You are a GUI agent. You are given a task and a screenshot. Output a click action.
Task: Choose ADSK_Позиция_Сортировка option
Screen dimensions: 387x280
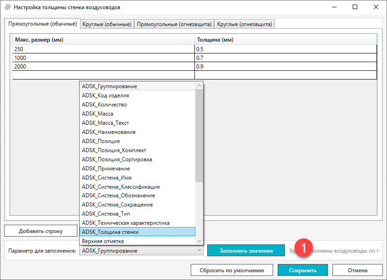(x=138, y=159)
